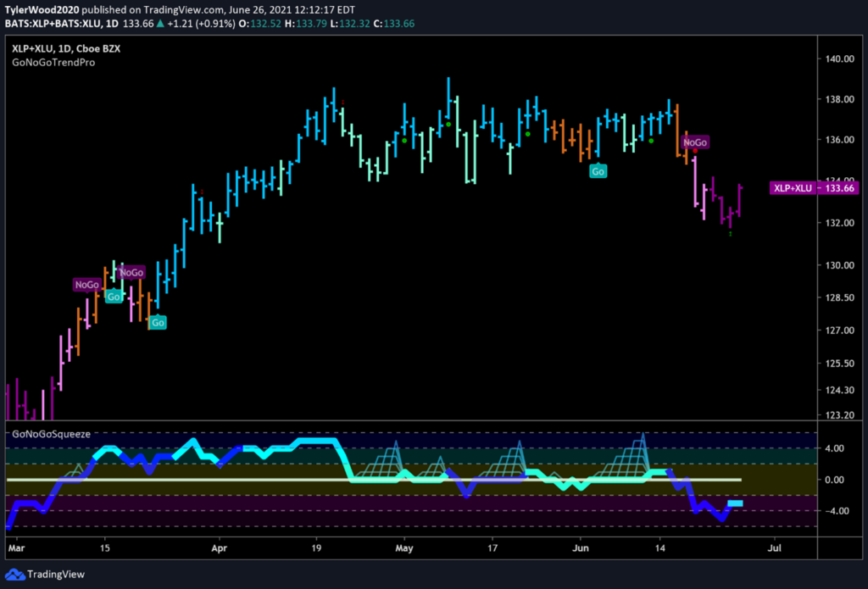868x589 pixels.
Task: Click the 127.00 price axis label
Action: [x=839, y=331]
